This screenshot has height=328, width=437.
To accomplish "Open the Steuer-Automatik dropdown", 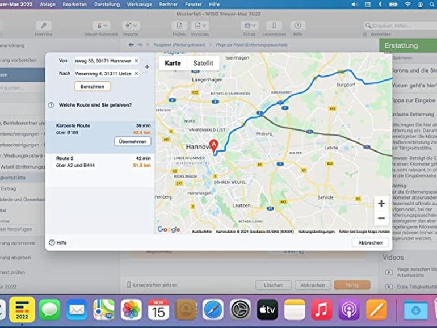I will [x=102, y=26].
